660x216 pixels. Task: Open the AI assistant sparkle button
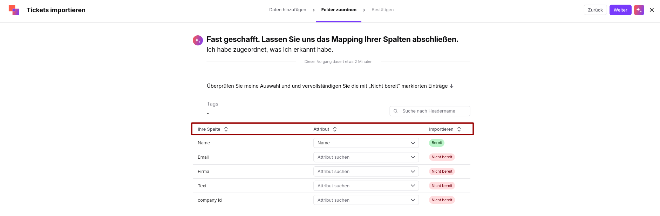tap(639, 10)
